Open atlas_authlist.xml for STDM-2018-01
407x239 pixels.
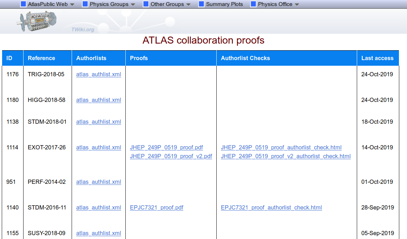tap(99, 122)
